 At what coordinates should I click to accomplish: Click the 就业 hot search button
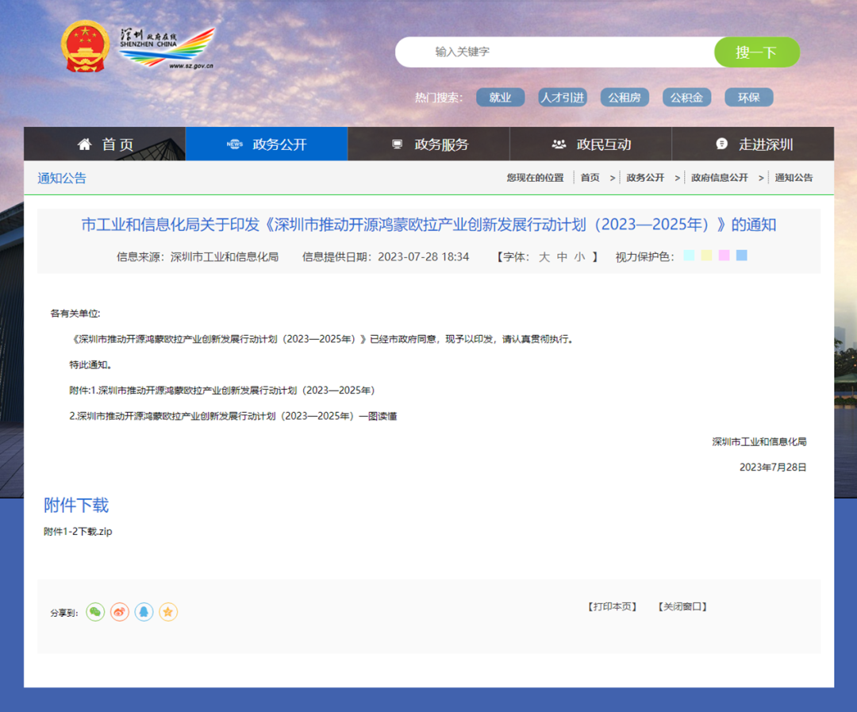501,97
